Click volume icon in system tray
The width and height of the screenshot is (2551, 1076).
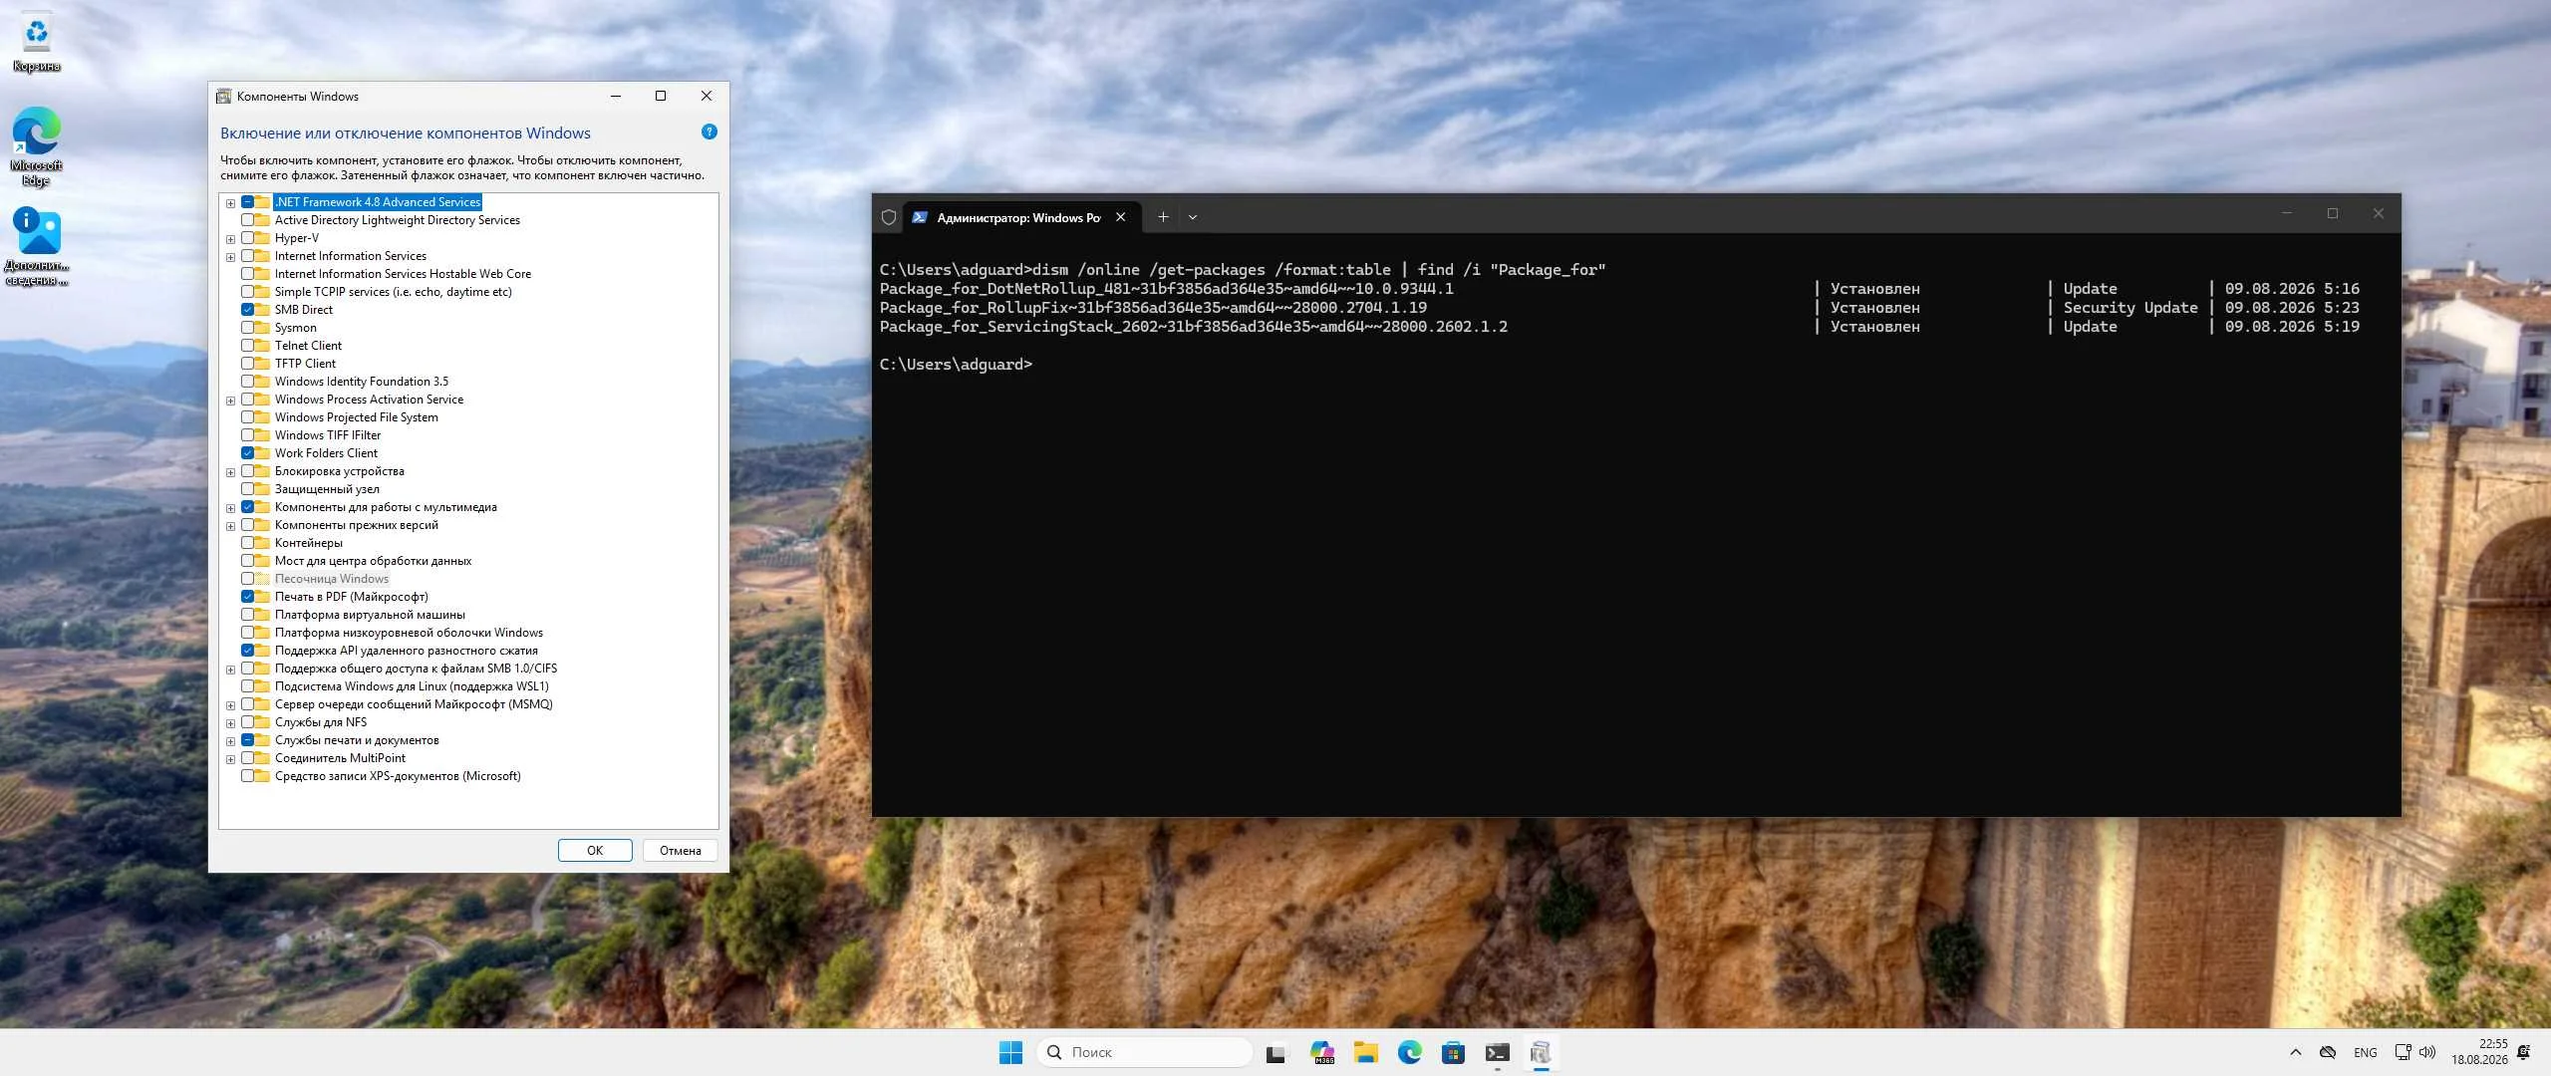tap(2427, 1052)
